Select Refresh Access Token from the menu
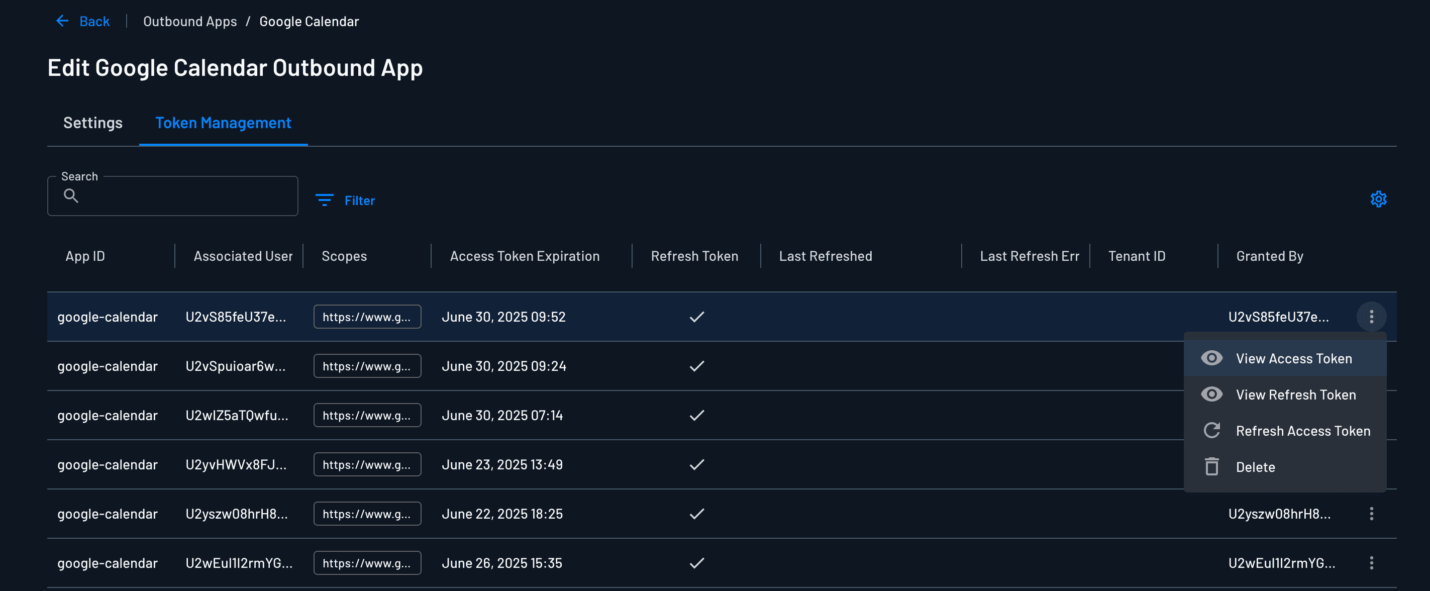The width and height of the screenshot is (1430, 591). 1303,431
